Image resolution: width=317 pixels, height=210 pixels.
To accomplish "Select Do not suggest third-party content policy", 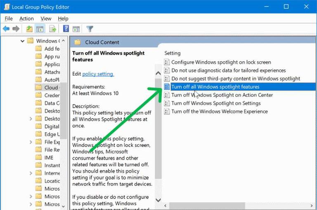I will tap(236, 79).
